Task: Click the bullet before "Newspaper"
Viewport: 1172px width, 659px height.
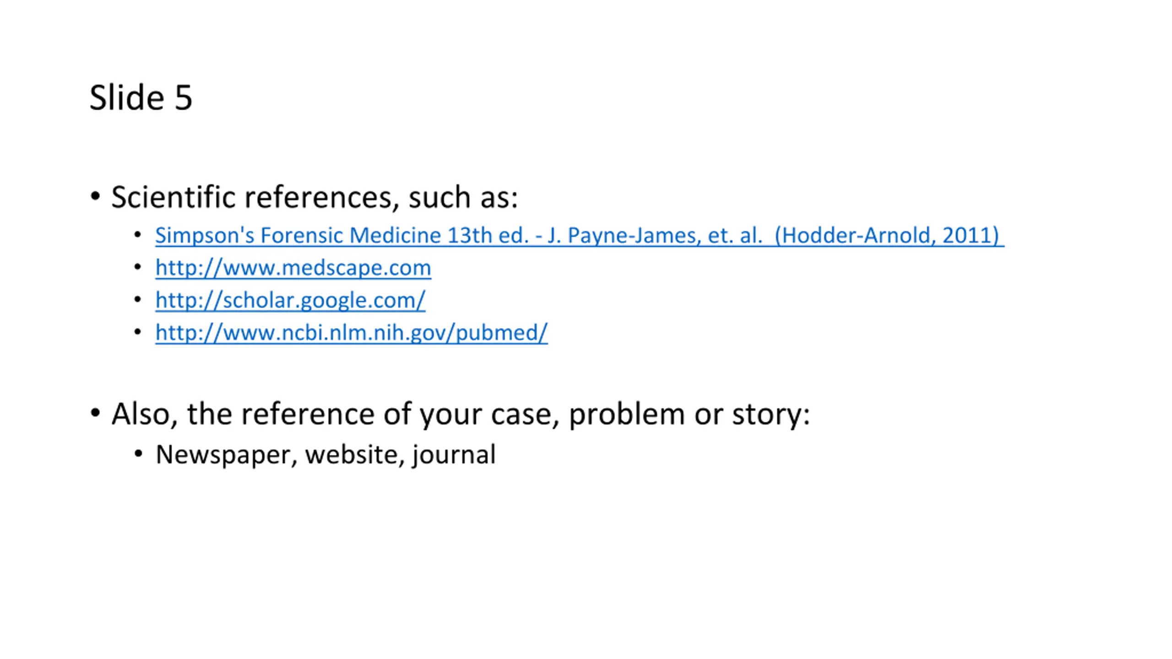Action: (138, 454)
